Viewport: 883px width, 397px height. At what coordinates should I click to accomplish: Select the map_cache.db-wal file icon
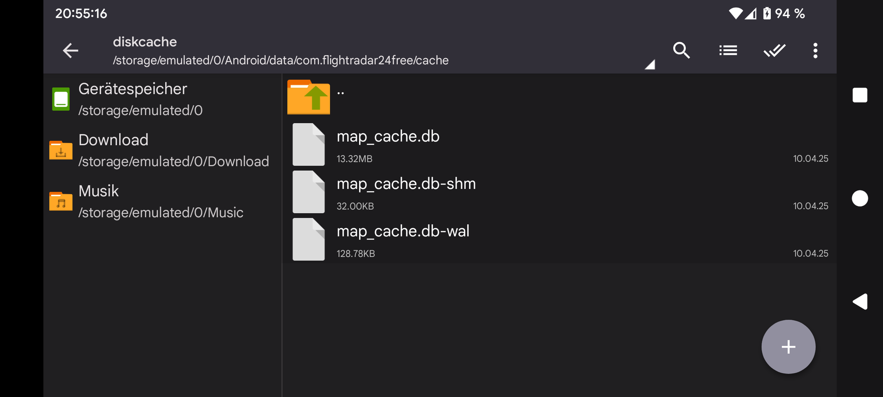309,240
